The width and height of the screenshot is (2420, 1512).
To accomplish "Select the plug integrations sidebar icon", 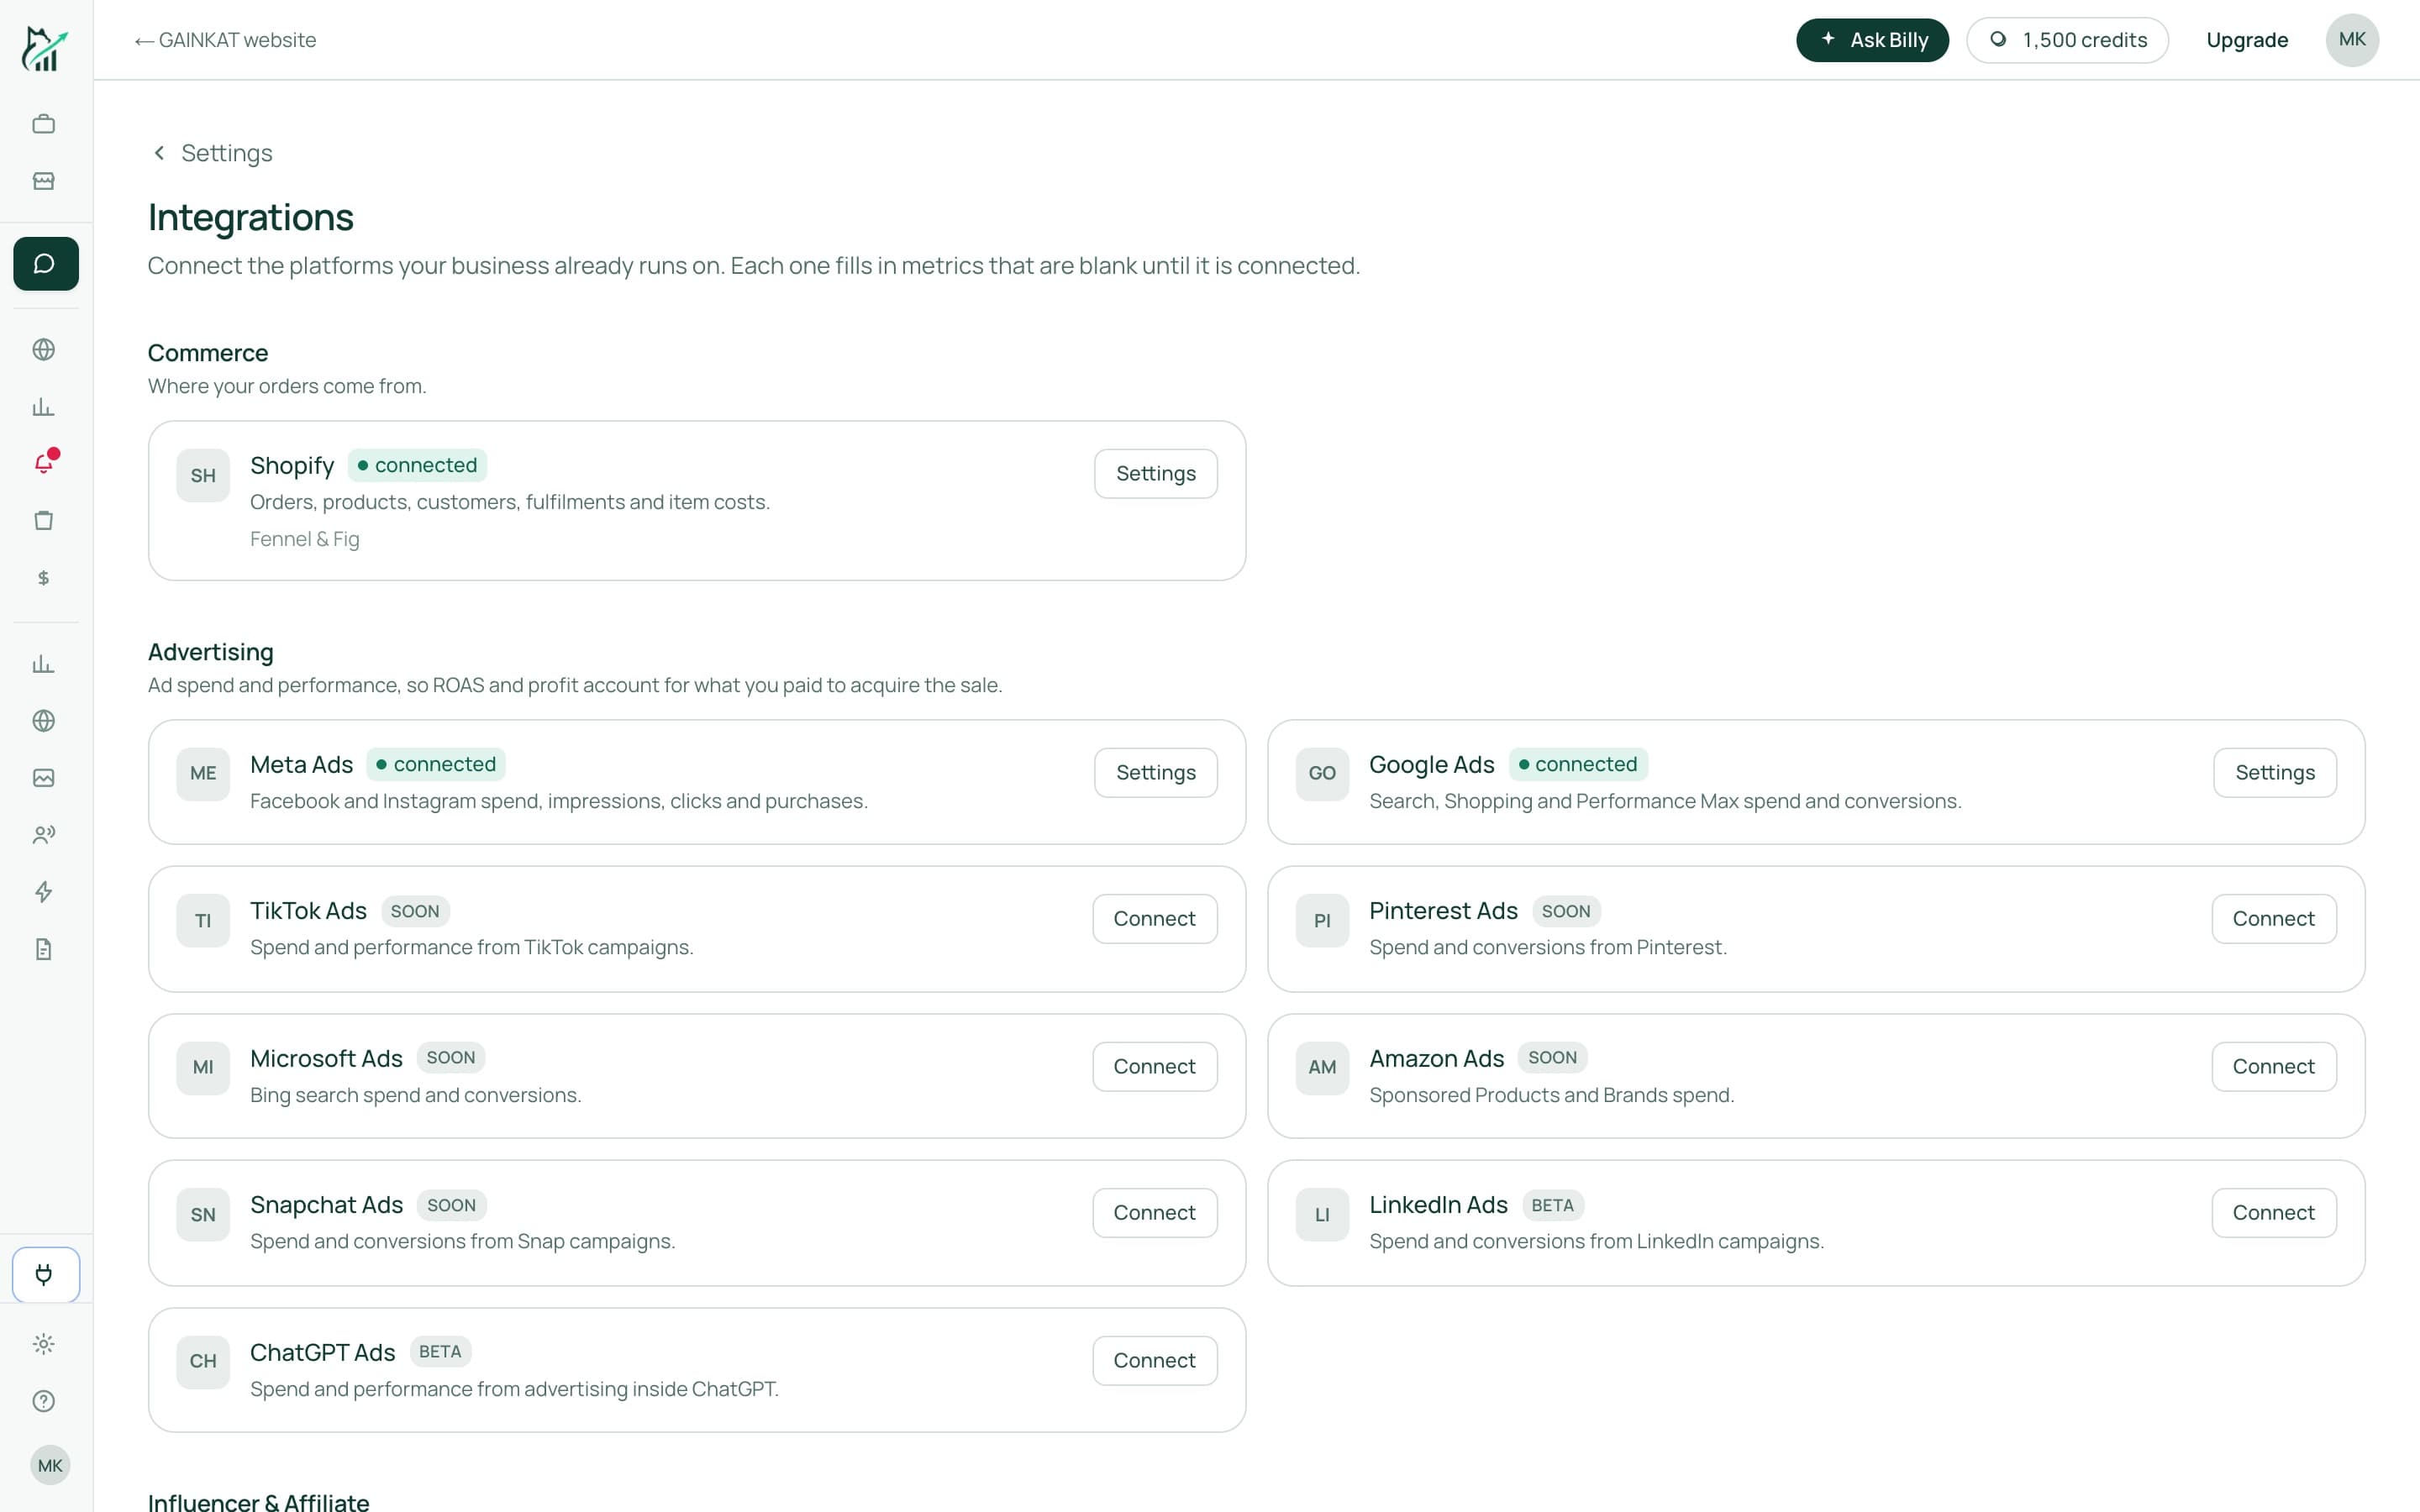I will [x=46, y=1275].
